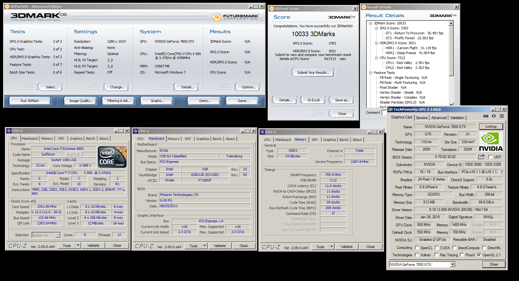519x281 pixels.
Task: Collapse the SM2.0 Score: 3783 tree node
Action: pyautogui.click(x=377, y=28)
